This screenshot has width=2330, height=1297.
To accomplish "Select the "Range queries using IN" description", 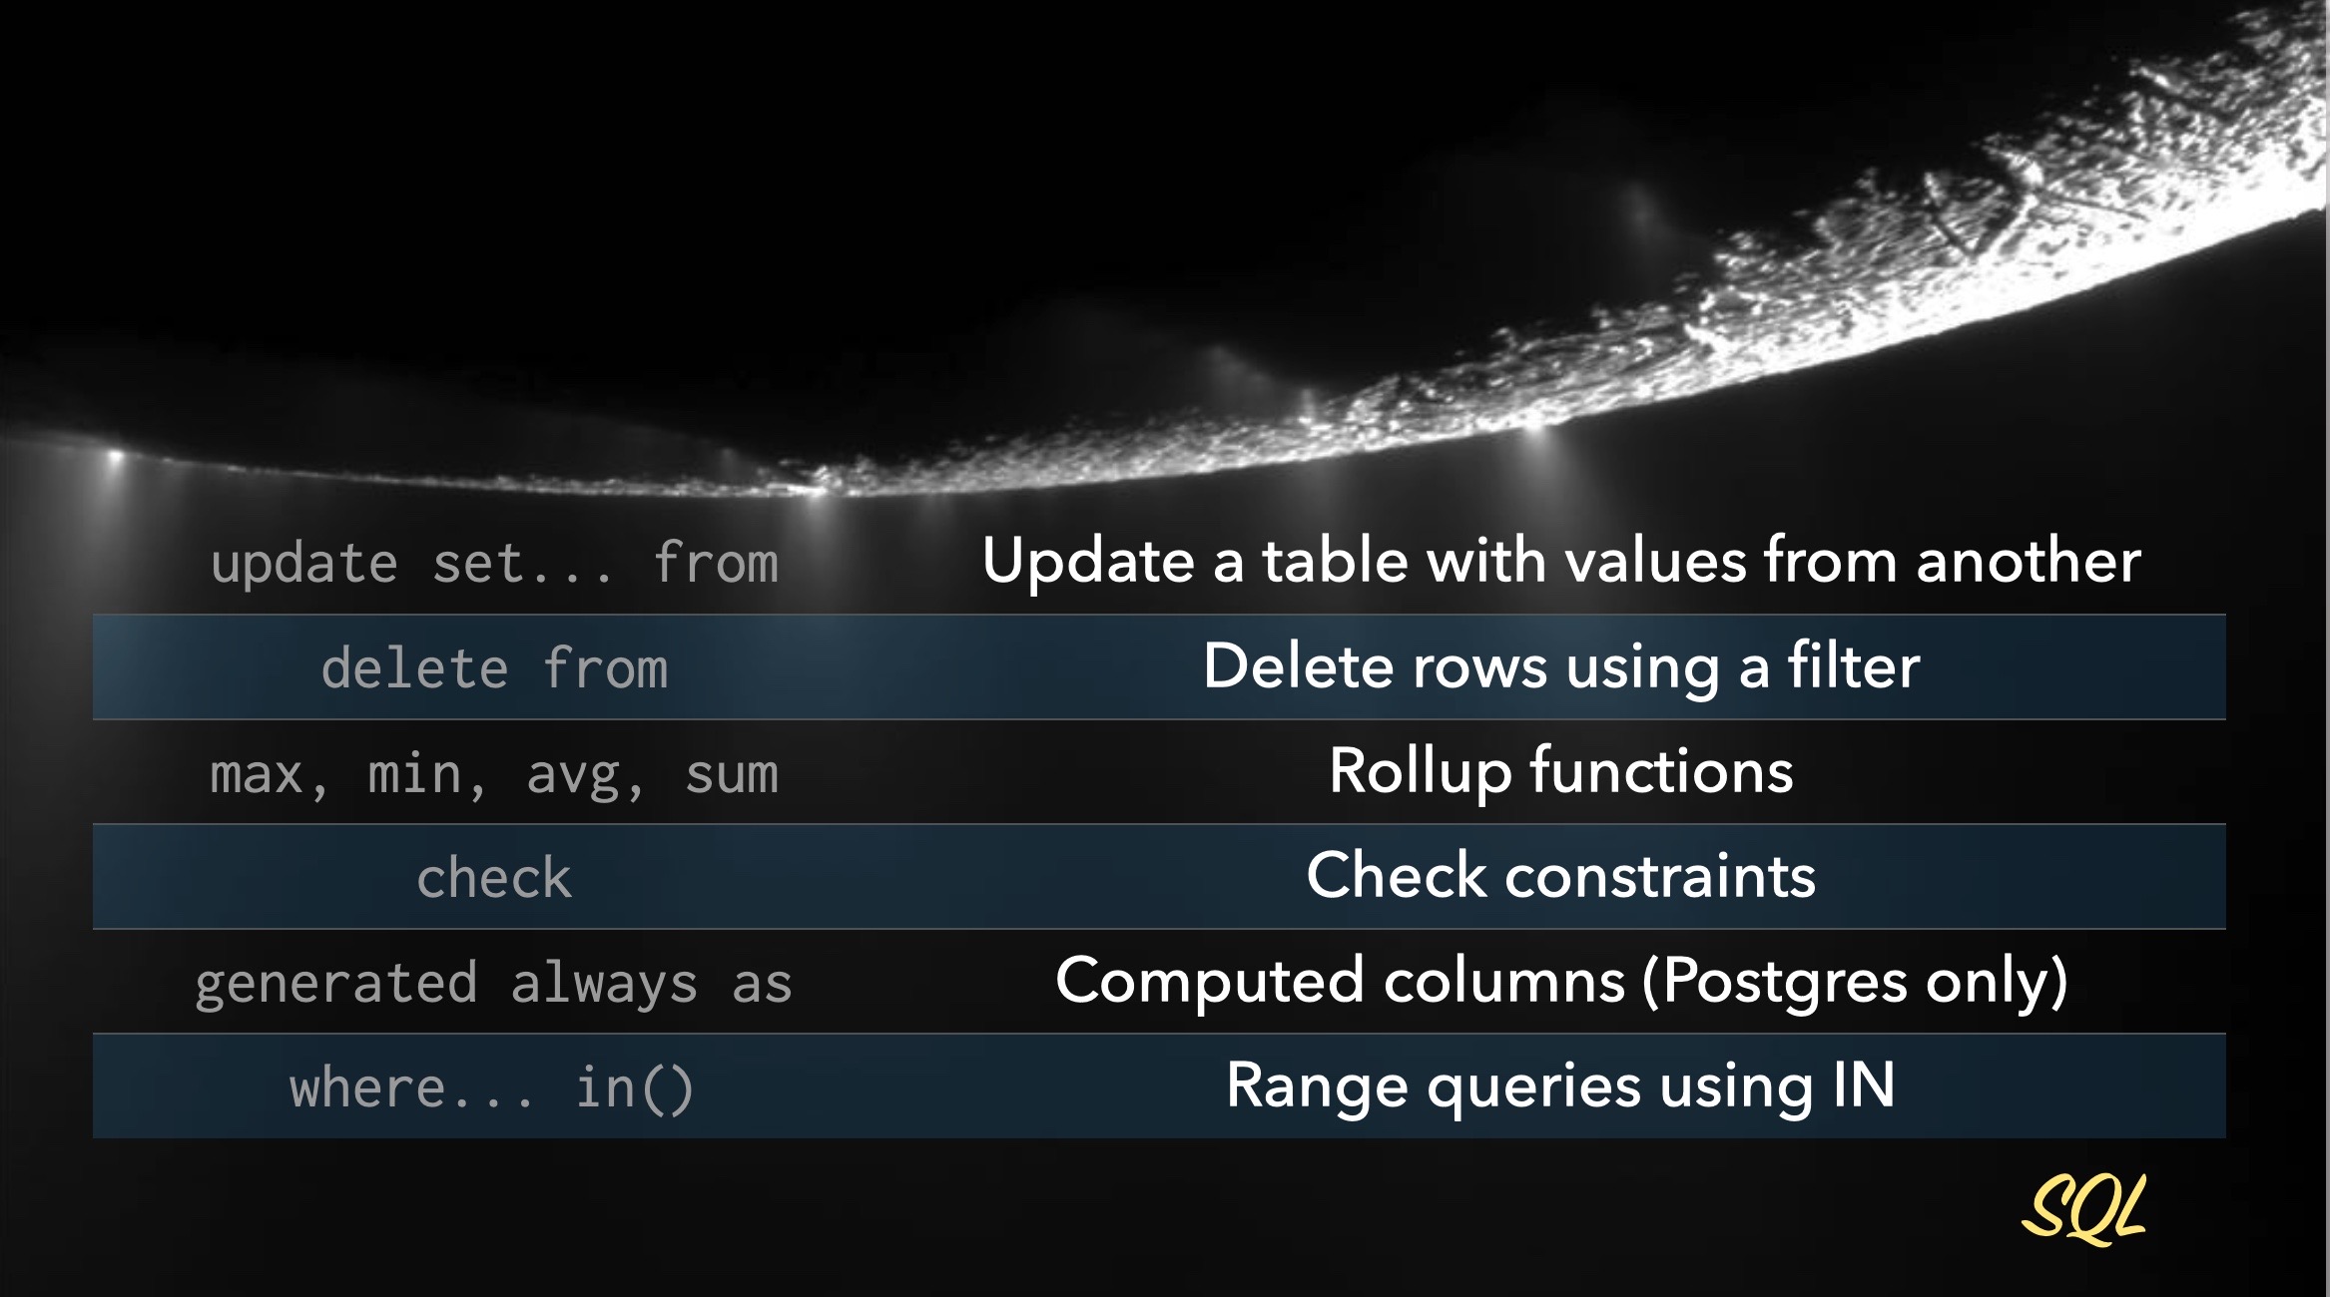I will [1560, 1085].
